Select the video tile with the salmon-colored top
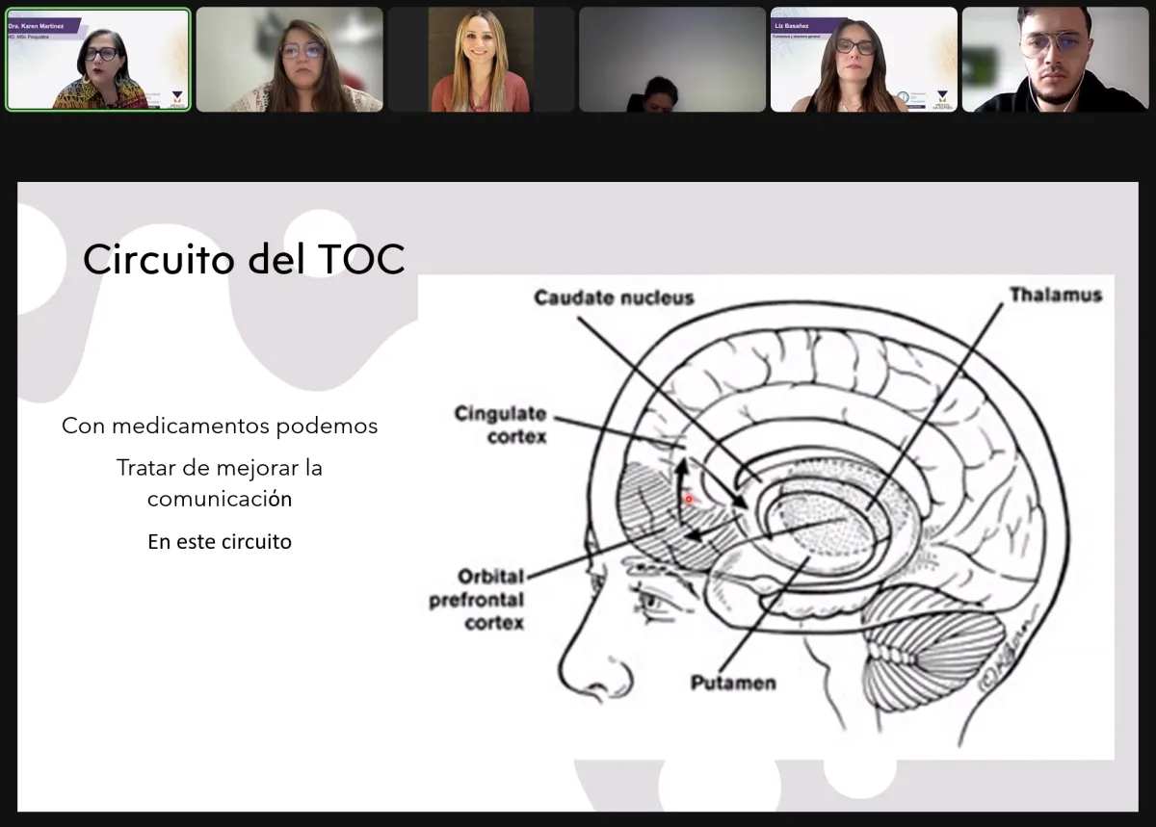The width and height of the screenshot is (1156, 827). coord(481,60)
